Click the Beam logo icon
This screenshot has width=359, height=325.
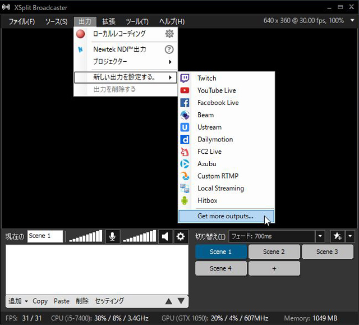point(185,115)
